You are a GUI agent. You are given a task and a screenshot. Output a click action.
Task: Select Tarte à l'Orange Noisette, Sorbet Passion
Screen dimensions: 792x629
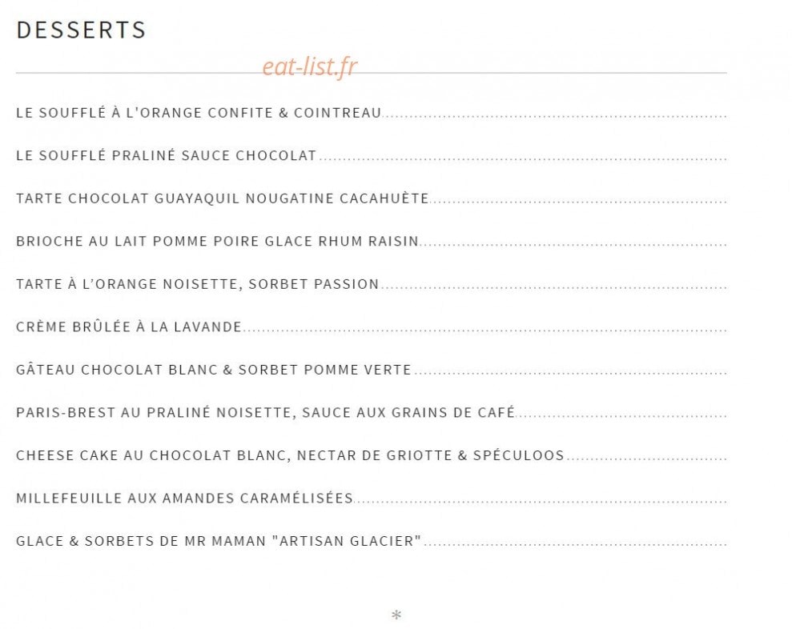click(198, 284)
